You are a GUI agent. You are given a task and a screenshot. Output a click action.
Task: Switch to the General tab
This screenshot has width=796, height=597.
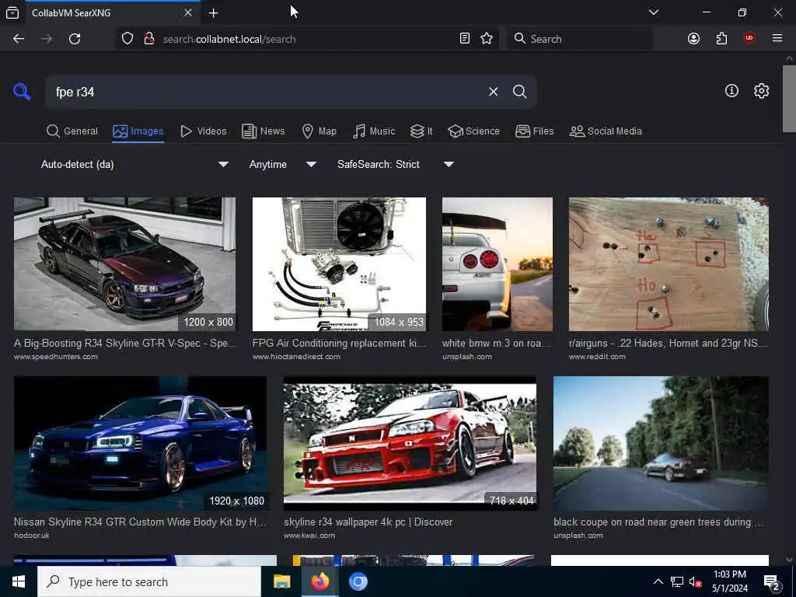click(72, 131)
